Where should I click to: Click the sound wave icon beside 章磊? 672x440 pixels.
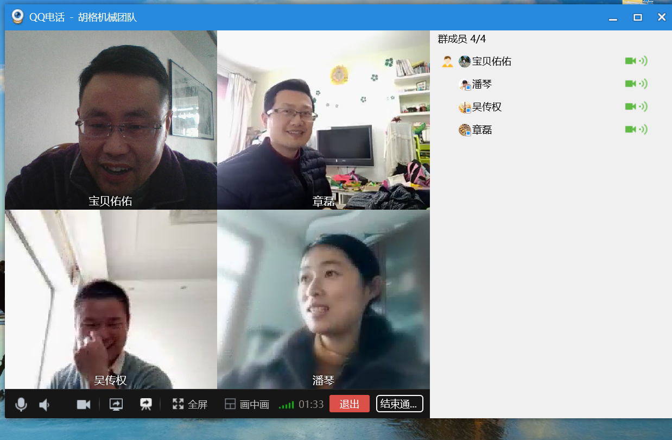(x=643, y=129)
